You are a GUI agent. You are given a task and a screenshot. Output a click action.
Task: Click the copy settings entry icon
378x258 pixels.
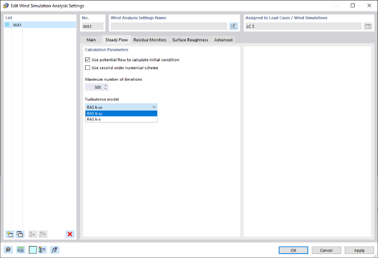click(x=20, y=234)
